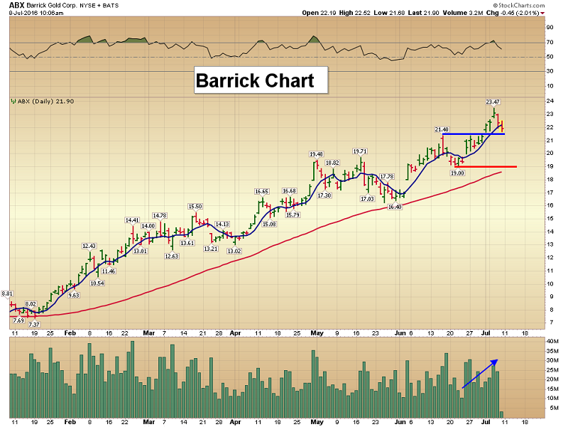Select the 11.46 price label

[x=109, y=271]
